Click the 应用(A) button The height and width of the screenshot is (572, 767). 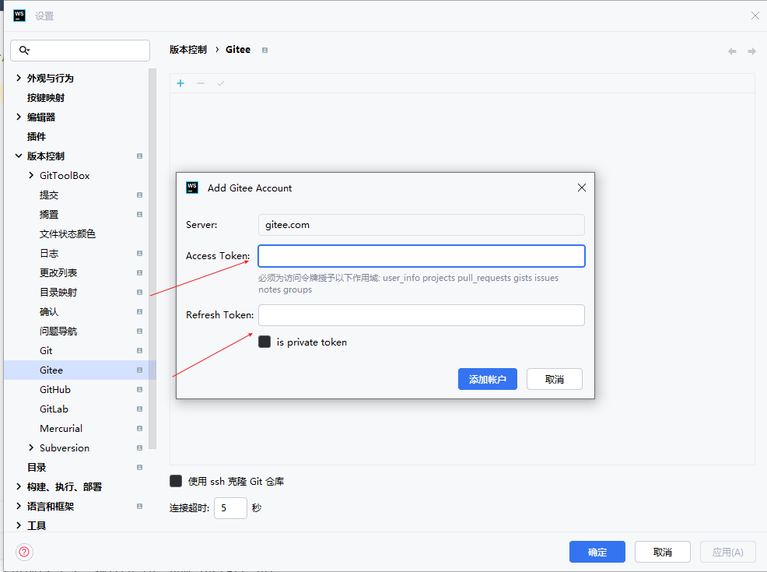728,552
